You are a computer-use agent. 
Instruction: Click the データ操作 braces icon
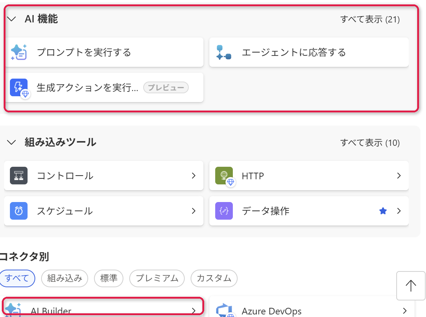[x=224, y=211]
